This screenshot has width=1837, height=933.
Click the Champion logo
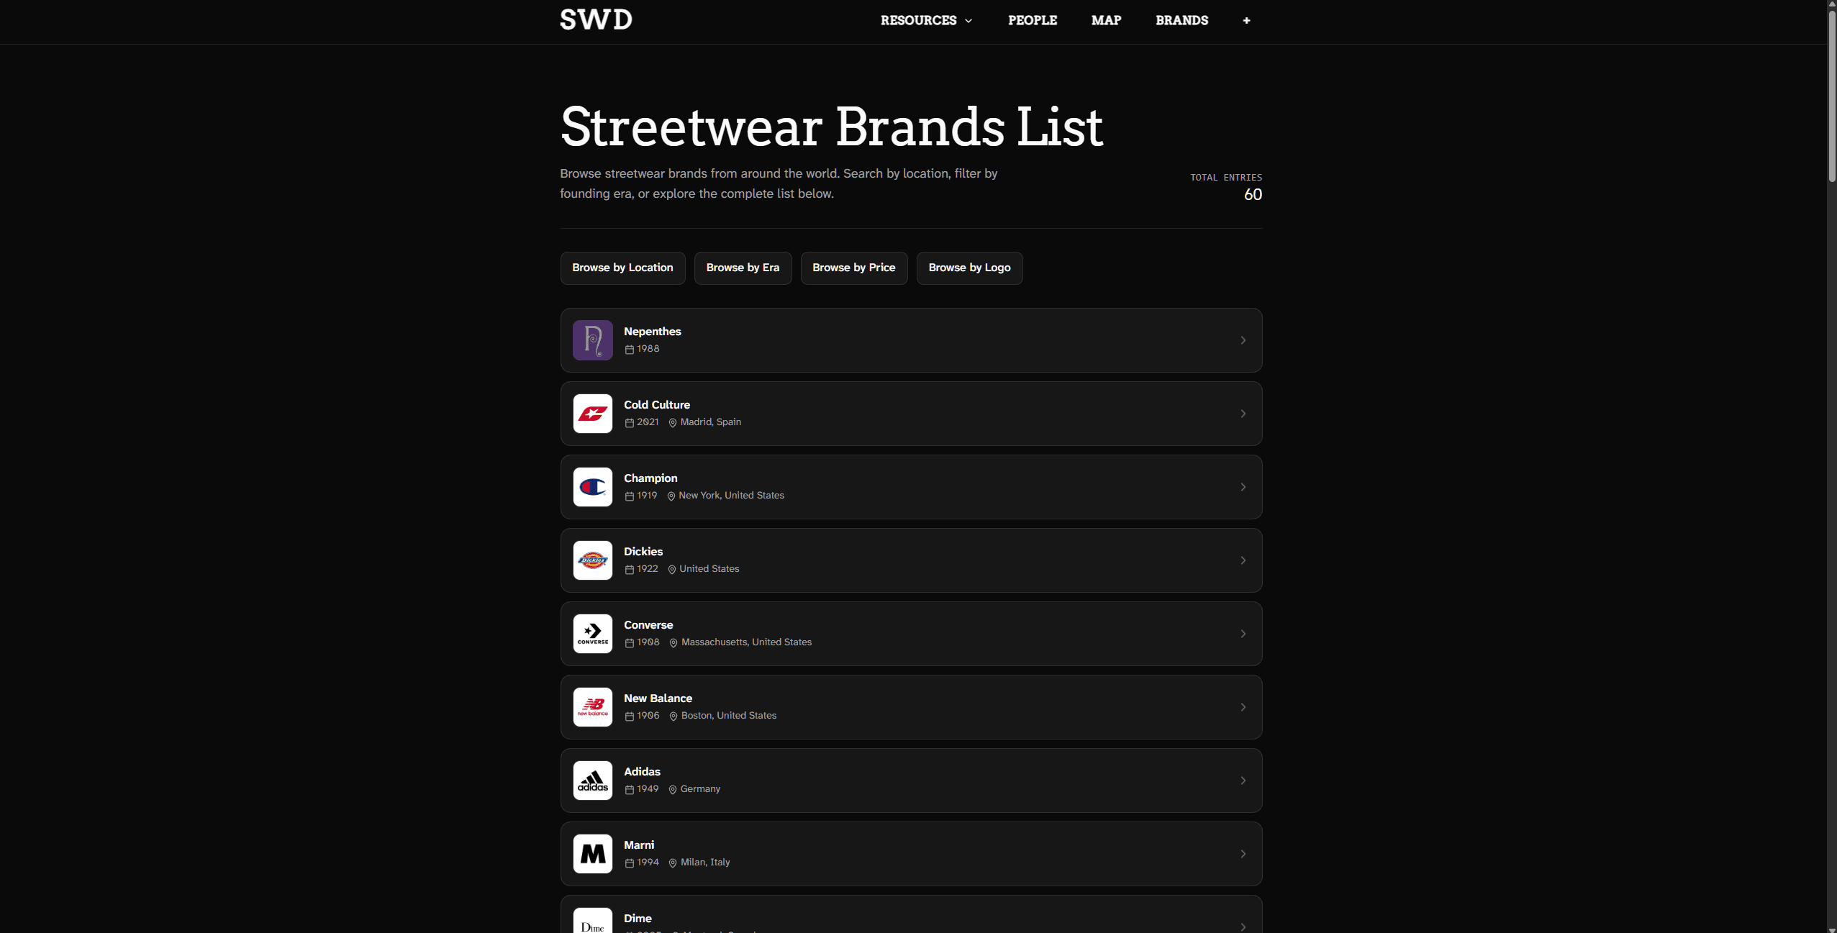591,486
